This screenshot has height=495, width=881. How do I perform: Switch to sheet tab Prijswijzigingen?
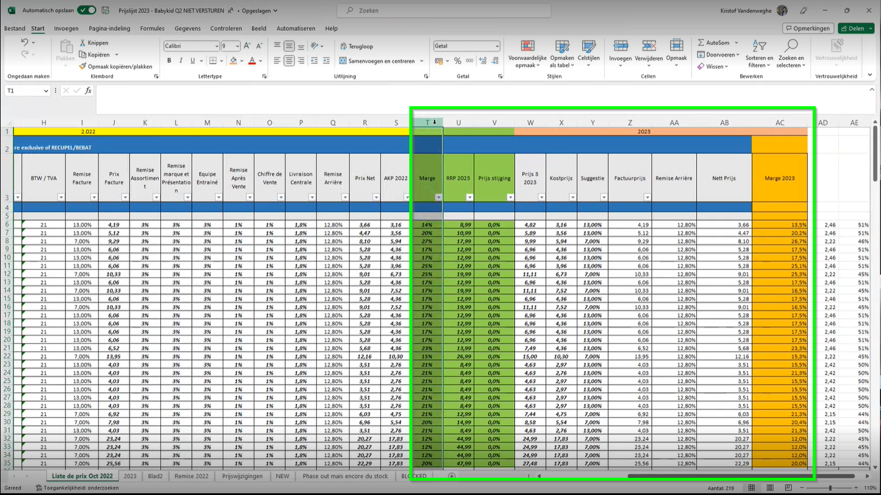tap(242, 476)
